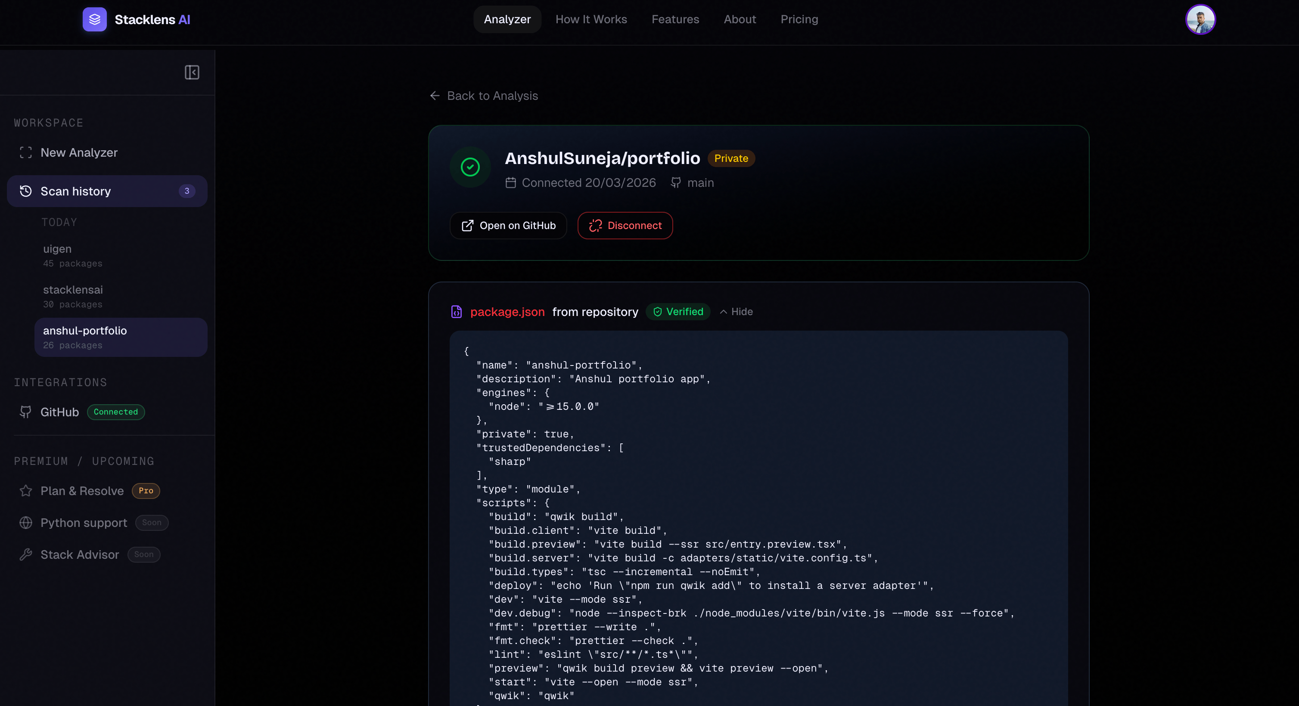This screenshot has width=1299, height=706.
Task: Click the package.json file icon
Action: [457, 312]
